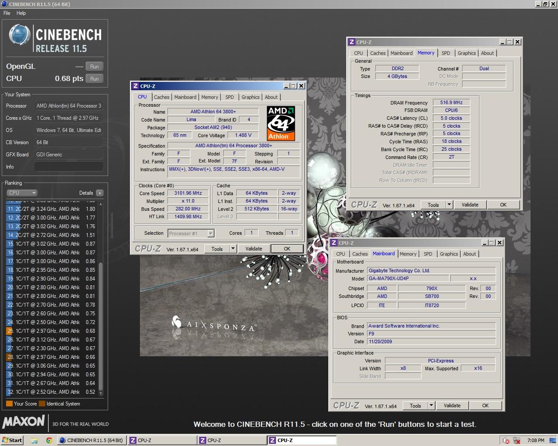Expand ranking Details arrow button
This screenshot has width=558, height=446.
pos(100,193)
